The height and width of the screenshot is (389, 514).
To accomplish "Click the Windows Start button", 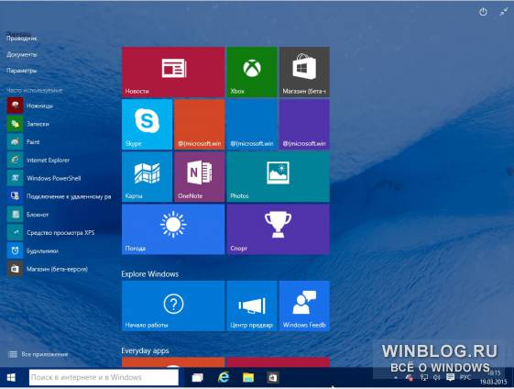I will click(11, 377).
